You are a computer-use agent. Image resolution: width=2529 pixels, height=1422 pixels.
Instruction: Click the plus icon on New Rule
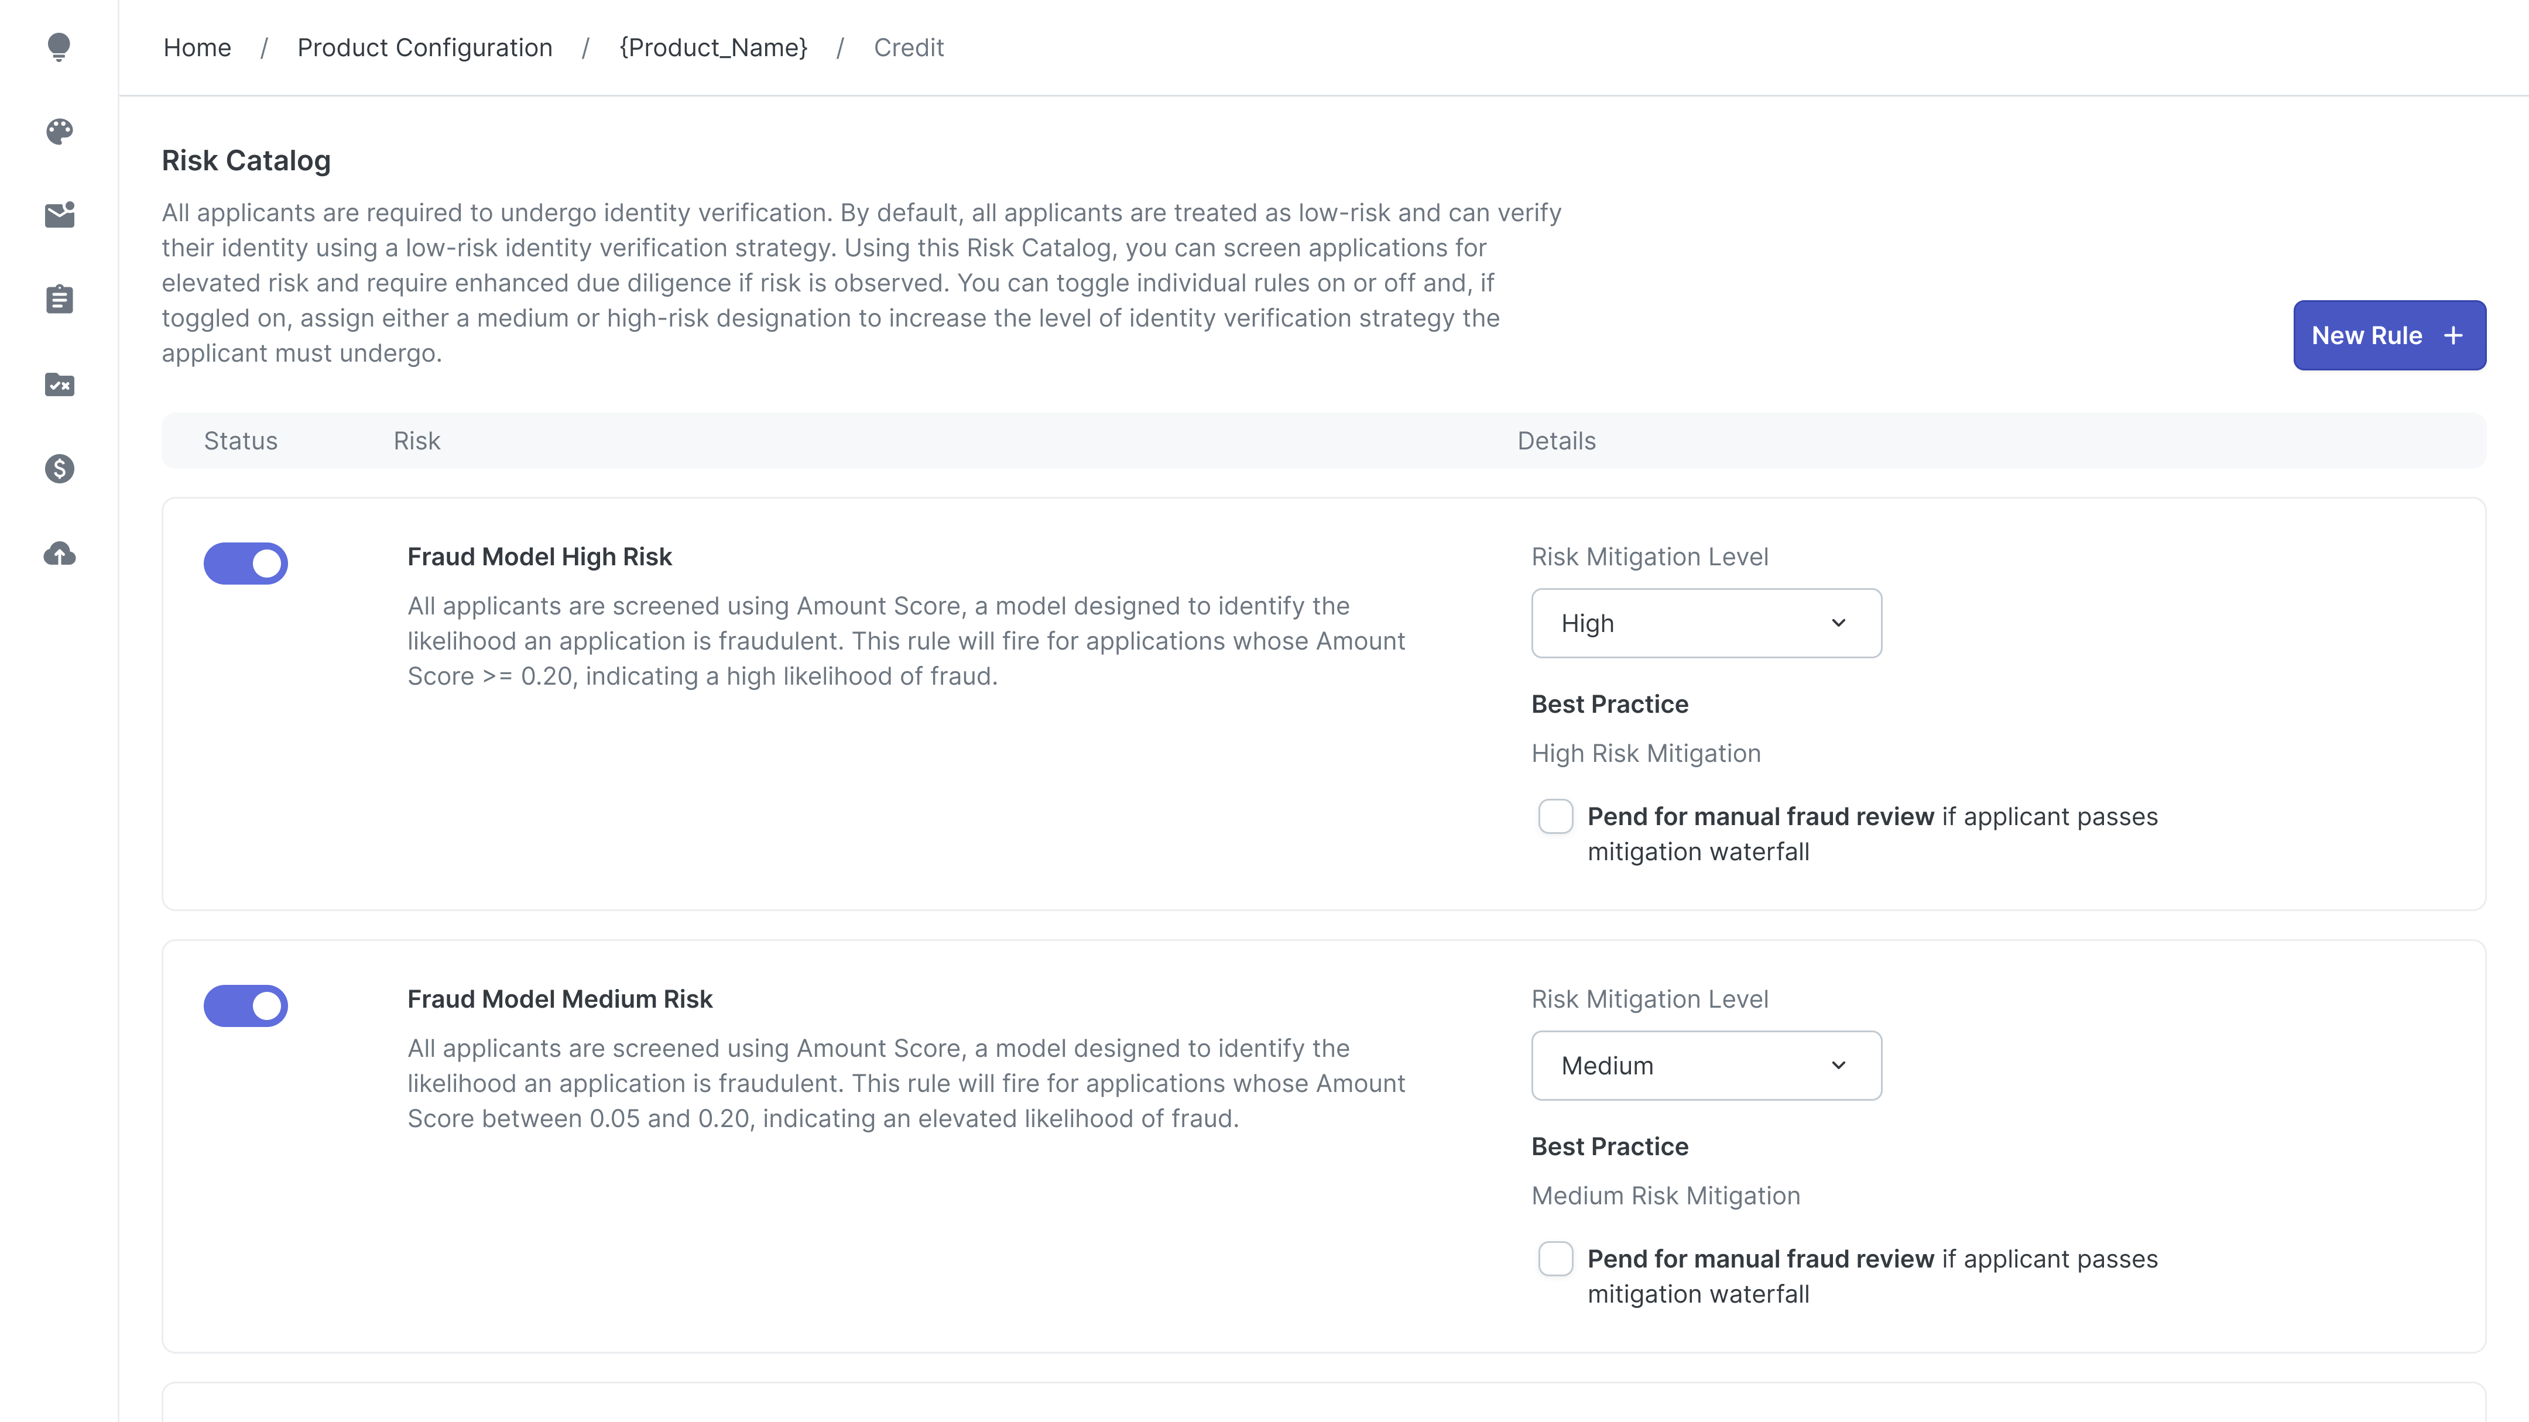2452,336
